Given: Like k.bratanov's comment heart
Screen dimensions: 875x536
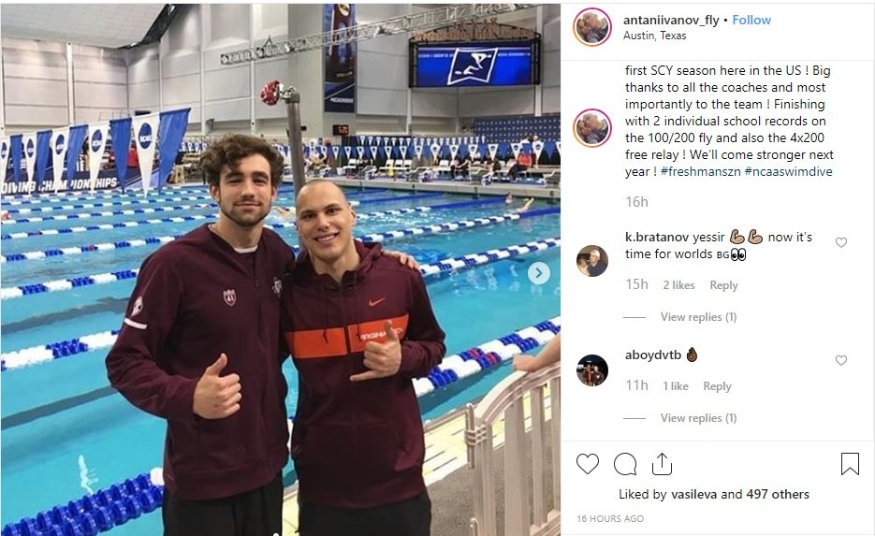Looking at the screenshot, I should 841,242.
